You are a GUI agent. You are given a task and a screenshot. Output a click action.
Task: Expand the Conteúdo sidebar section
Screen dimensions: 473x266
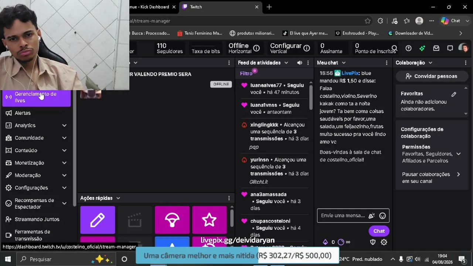(x=64, y=150)
